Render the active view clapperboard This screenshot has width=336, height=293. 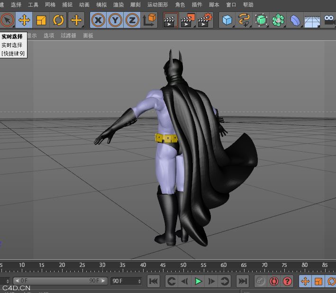pyautogui.click(x=171, y=20)
